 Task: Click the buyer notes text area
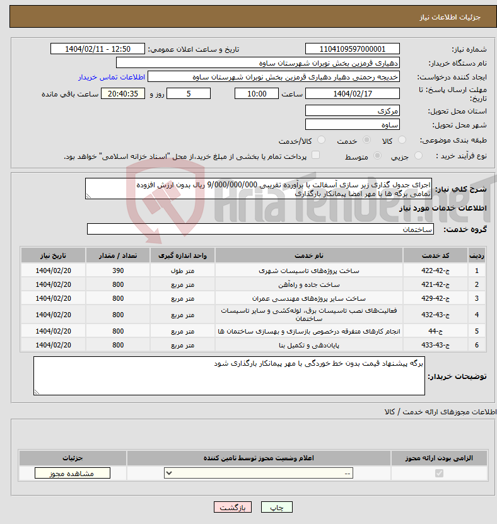pos(230,376)
